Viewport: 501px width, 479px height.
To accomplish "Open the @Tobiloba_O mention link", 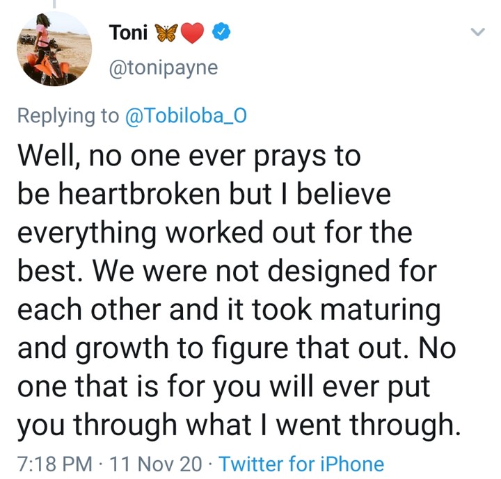I will pyautogui.click(x=185, y=115).
